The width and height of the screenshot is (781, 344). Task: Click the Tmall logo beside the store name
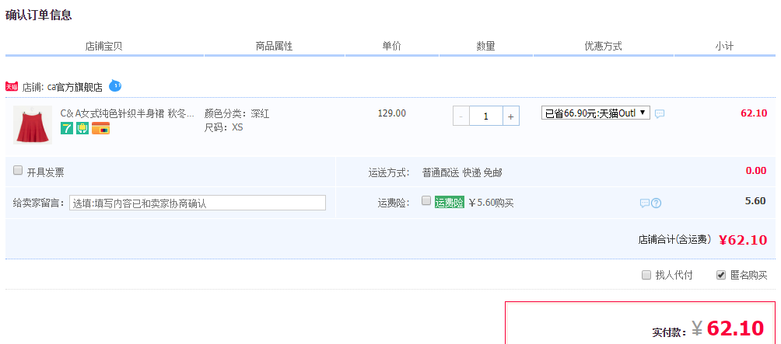coord(12,87)
